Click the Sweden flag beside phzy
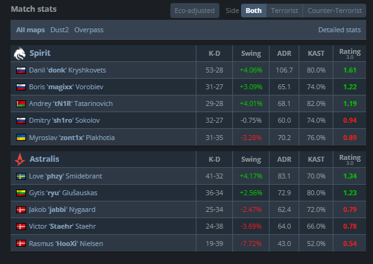 [x=21, y=176]
